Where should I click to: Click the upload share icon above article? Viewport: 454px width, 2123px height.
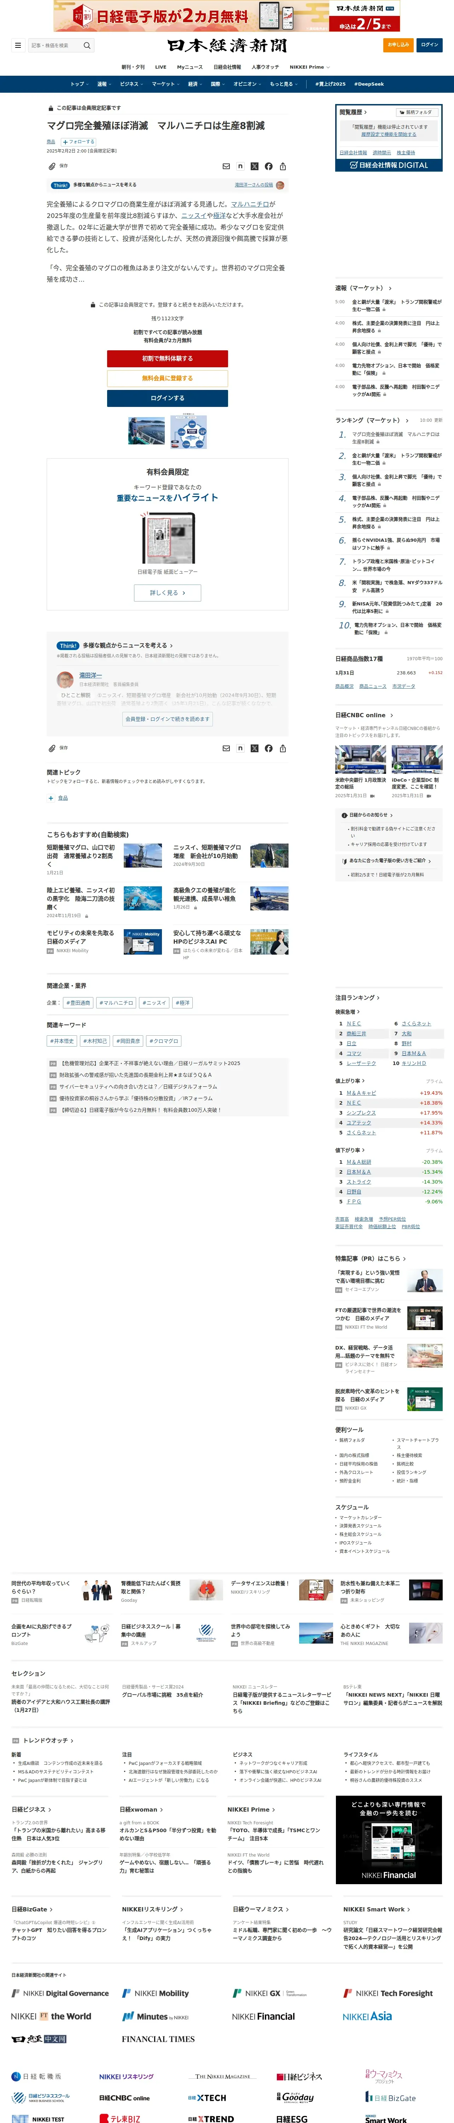pos(283,166)
